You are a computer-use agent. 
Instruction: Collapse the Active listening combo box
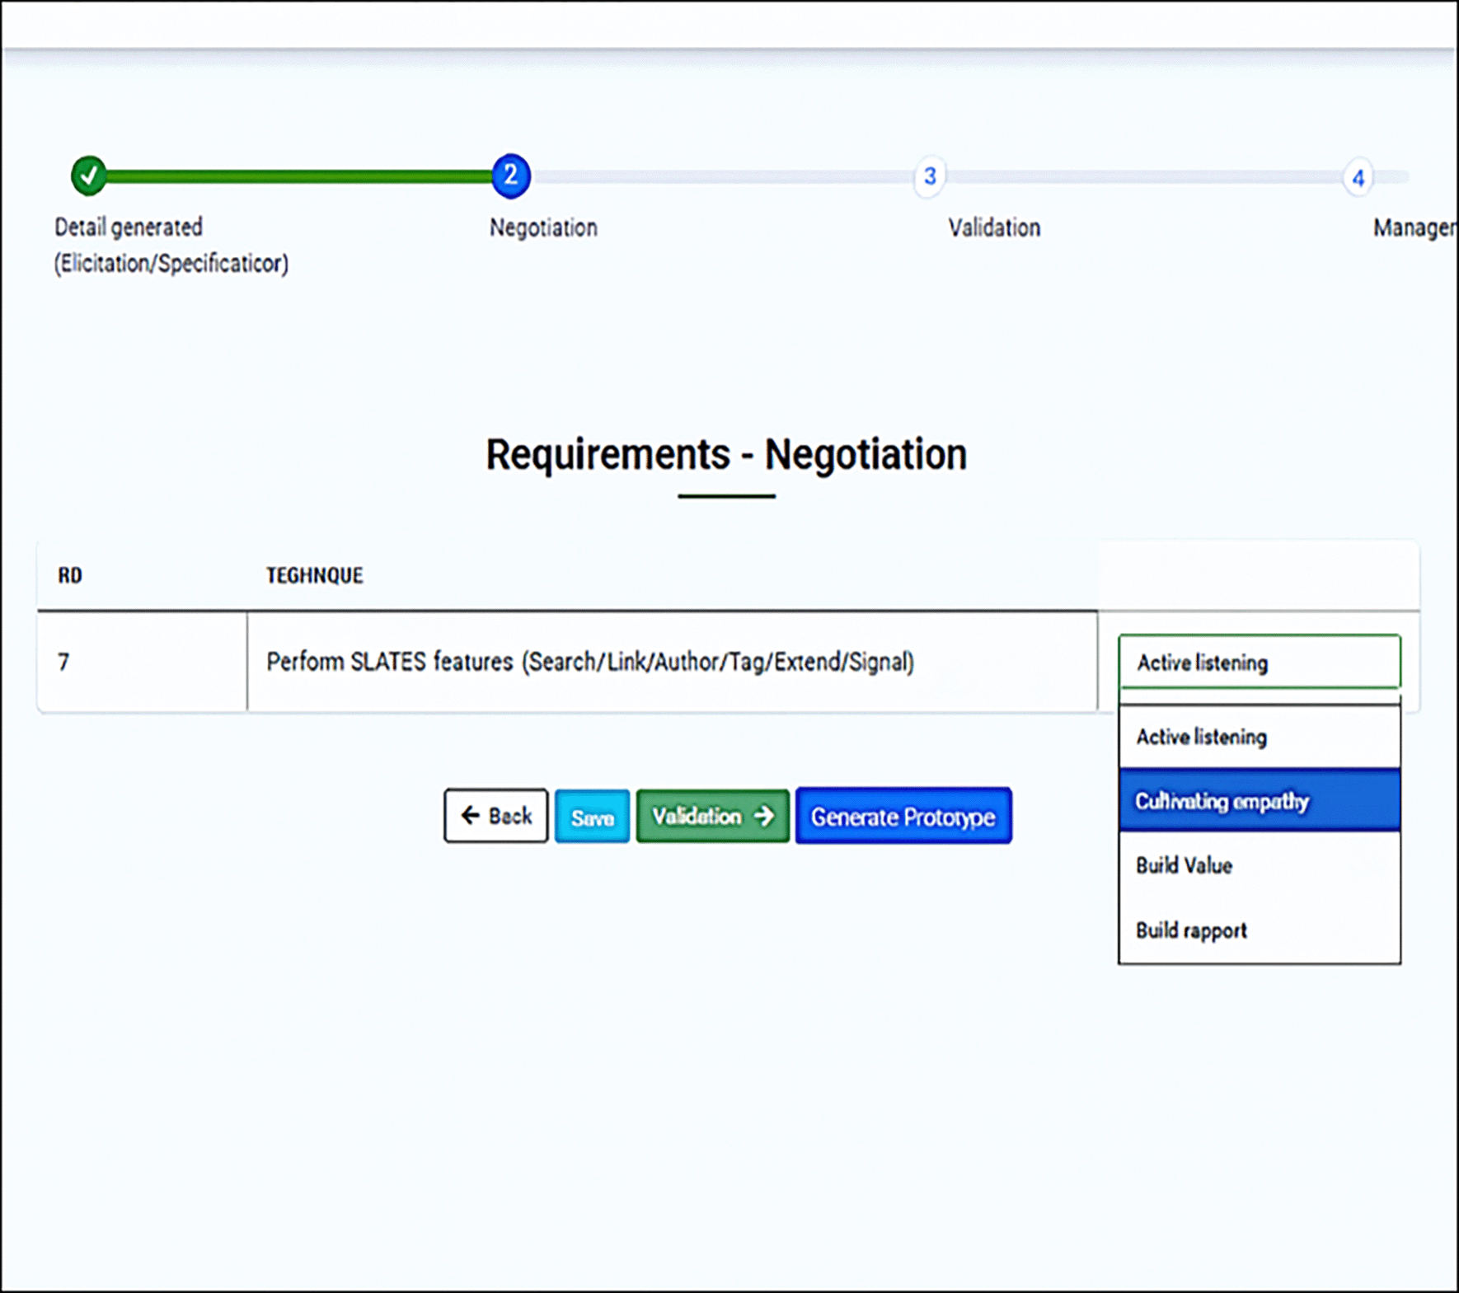point(1259,662)
